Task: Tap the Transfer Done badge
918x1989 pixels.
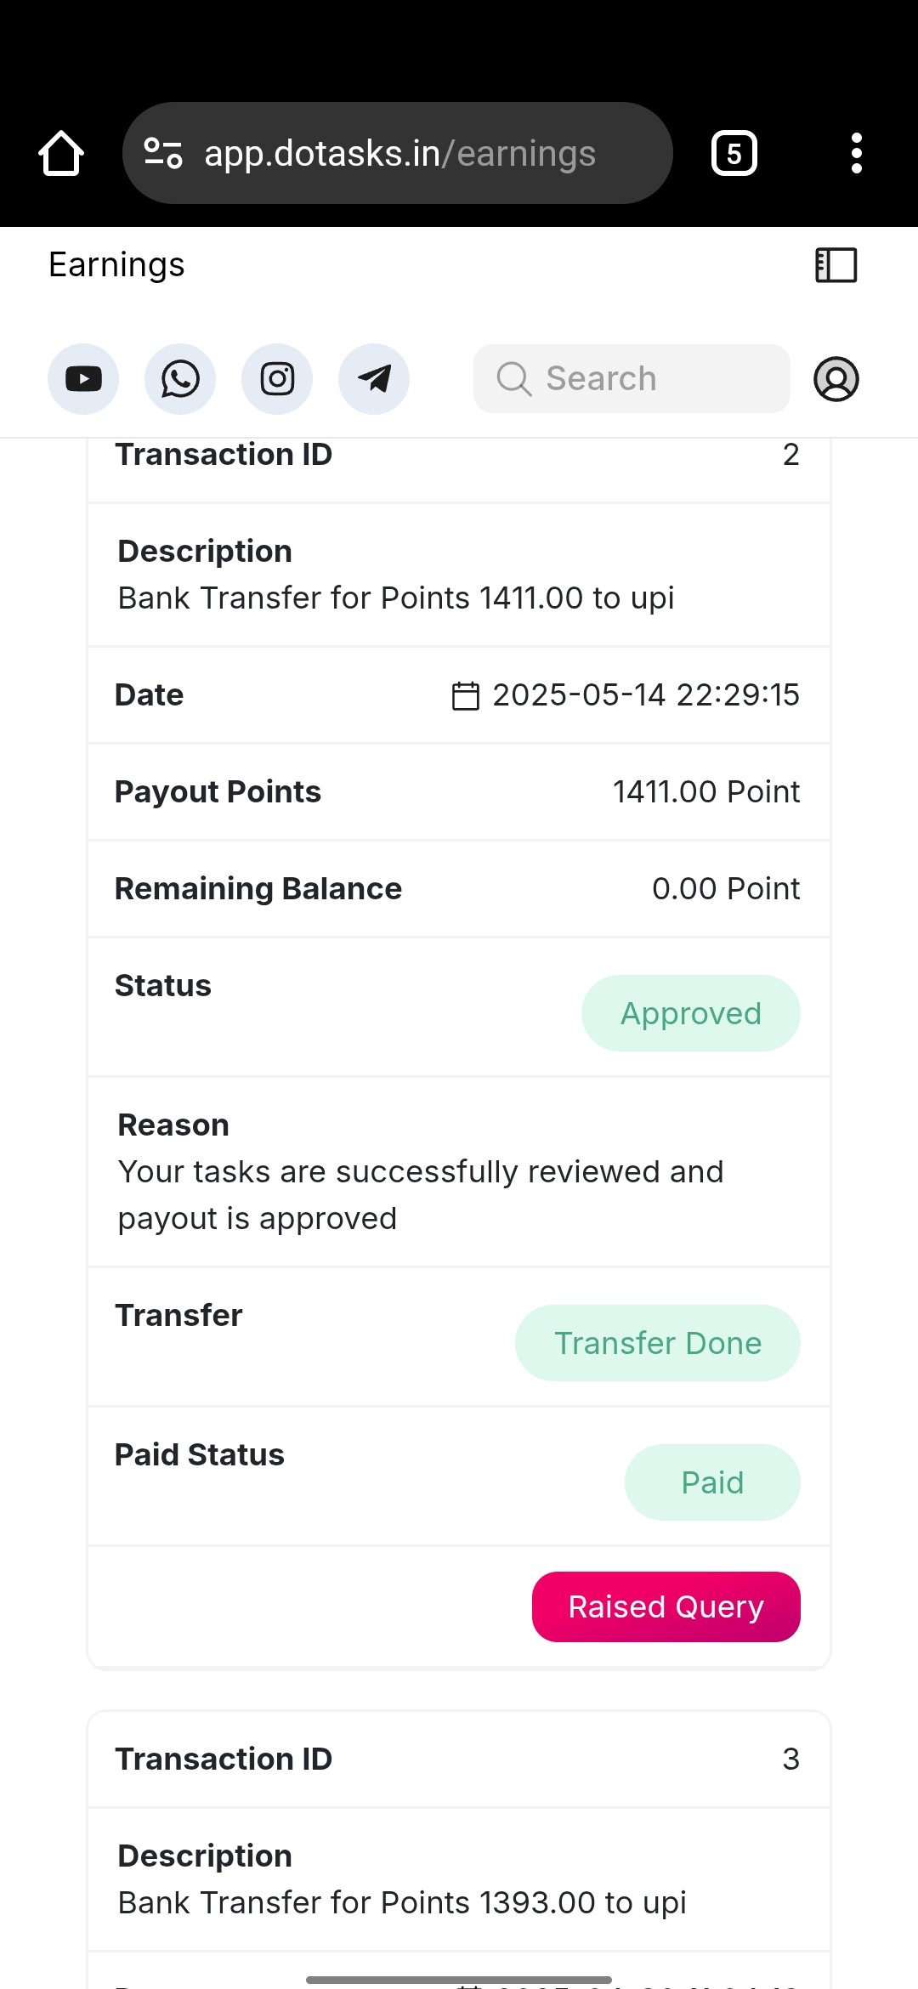Action: 658,1343
